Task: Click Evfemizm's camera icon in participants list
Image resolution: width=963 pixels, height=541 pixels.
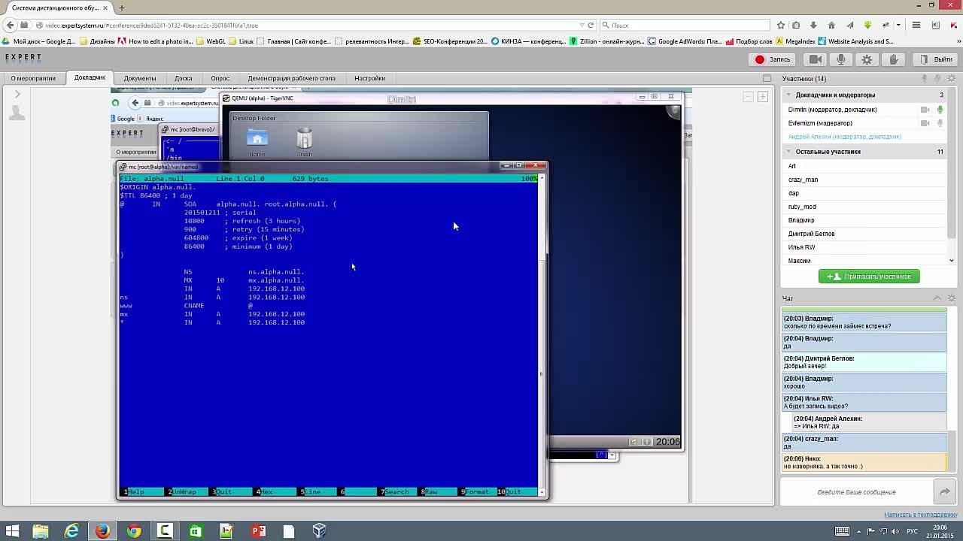Action: [x=925, y=123]
